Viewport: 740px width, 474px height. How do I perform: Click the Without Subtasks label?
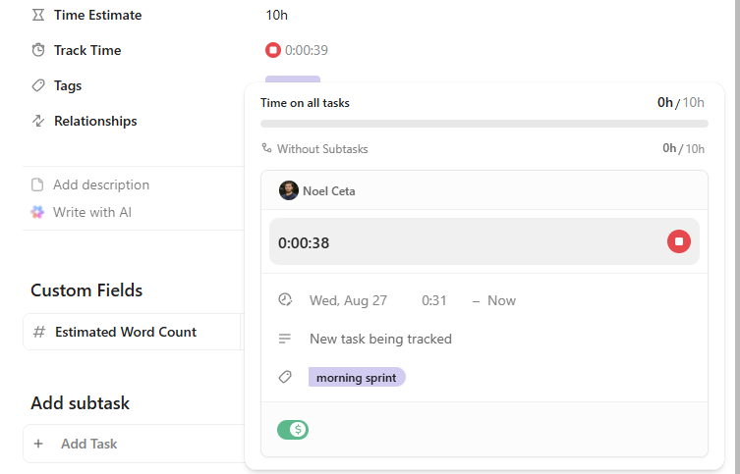tap(322, 149)
